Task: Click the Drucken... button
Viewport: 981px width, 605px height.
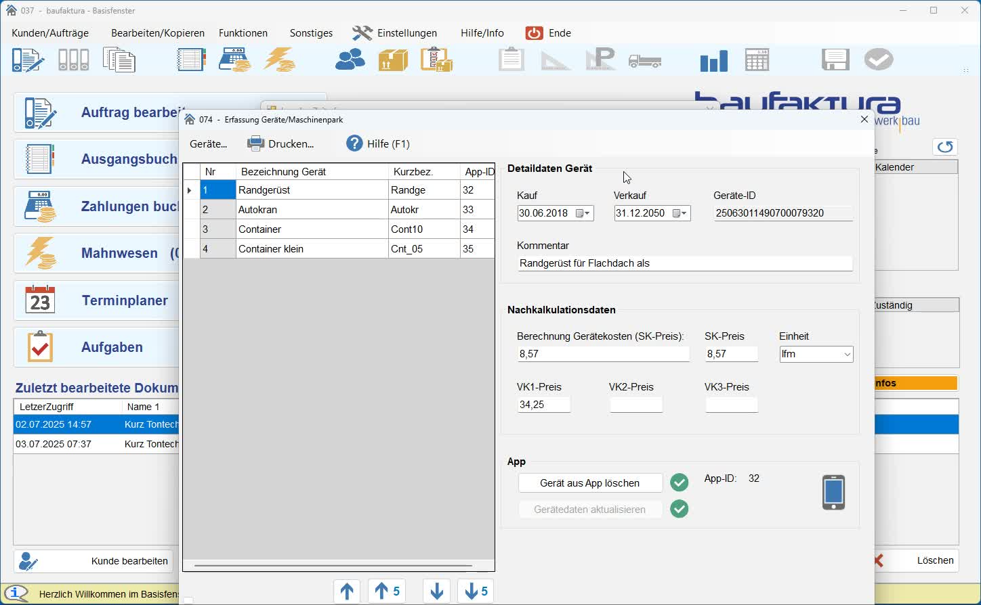Action: coord(280,143)
